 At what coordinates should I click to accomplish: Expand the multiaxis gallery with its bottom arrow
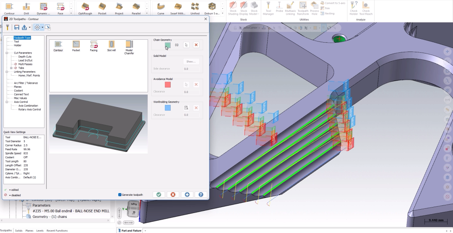[222, 13]
